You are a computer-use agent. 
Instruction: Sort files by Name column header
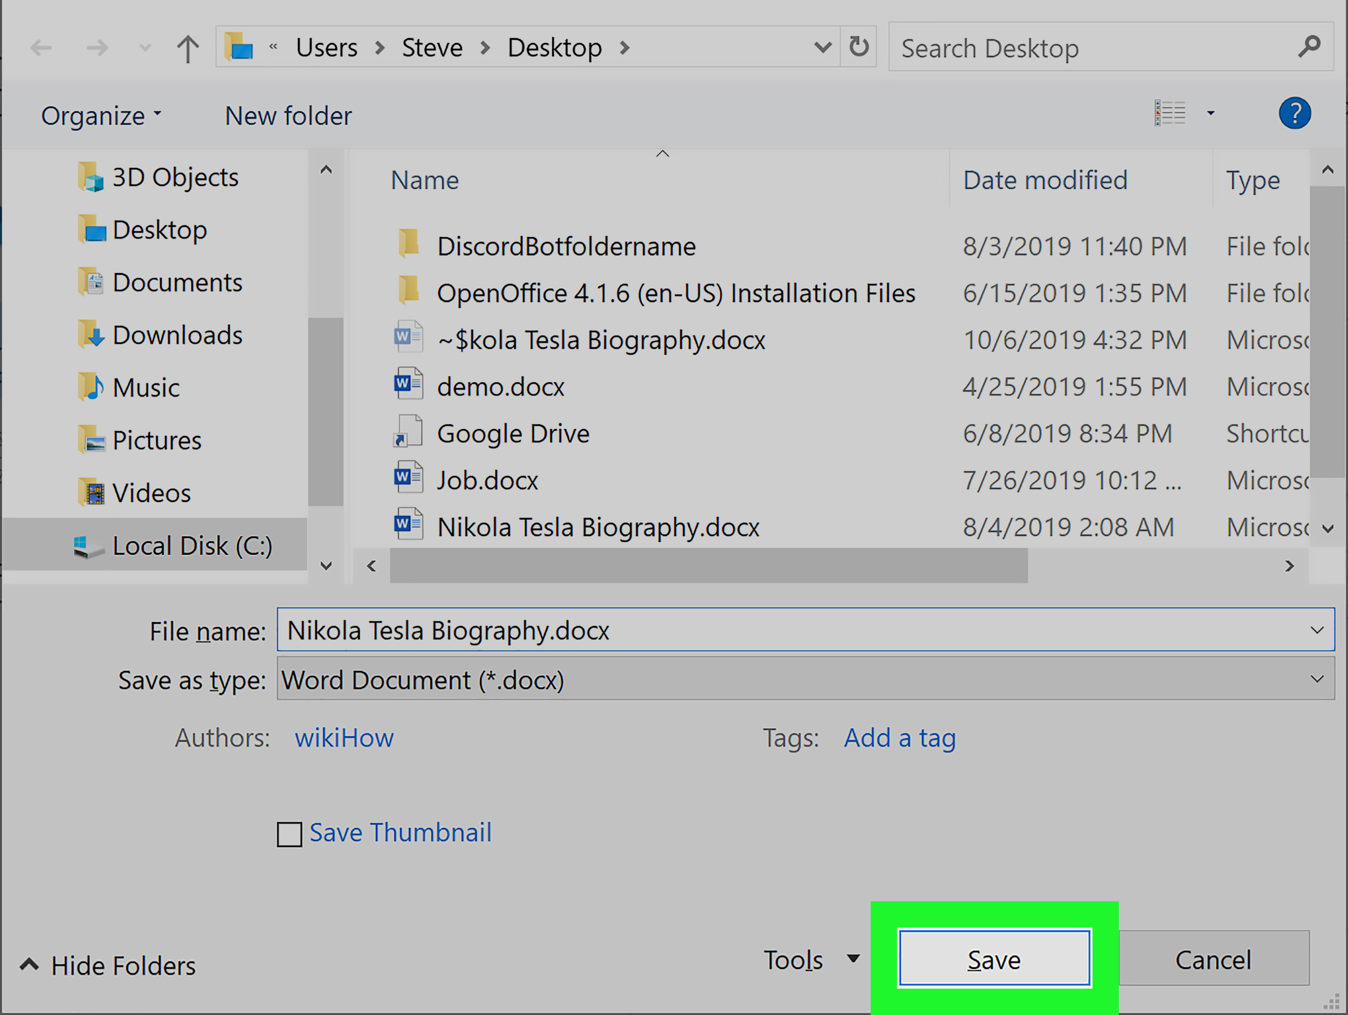(425, 180)
